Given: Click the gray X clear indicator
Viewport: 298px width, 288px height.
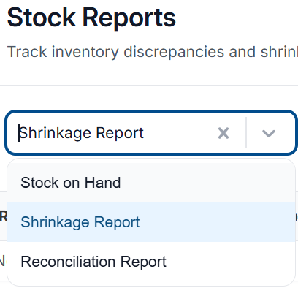Looking at the screenshot, I should [x=223, y=133].
